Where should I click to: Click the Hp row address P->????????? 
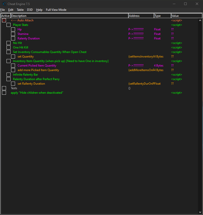tap(136, 29)
